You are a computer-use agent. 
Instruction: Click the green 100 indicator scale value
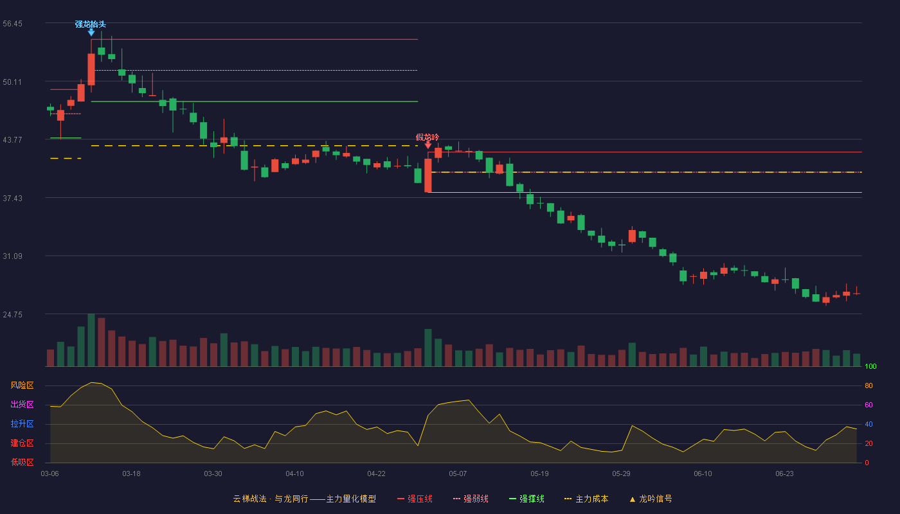coord(870,367)
